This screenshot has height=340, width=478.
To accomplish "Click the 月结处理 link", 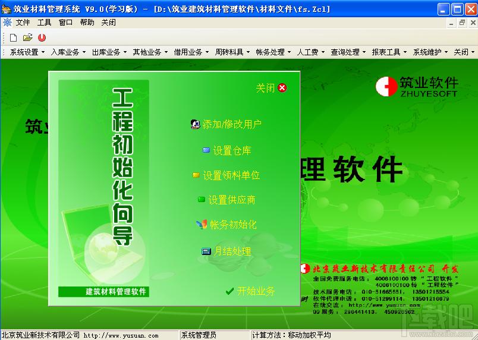I will [232, 251].
